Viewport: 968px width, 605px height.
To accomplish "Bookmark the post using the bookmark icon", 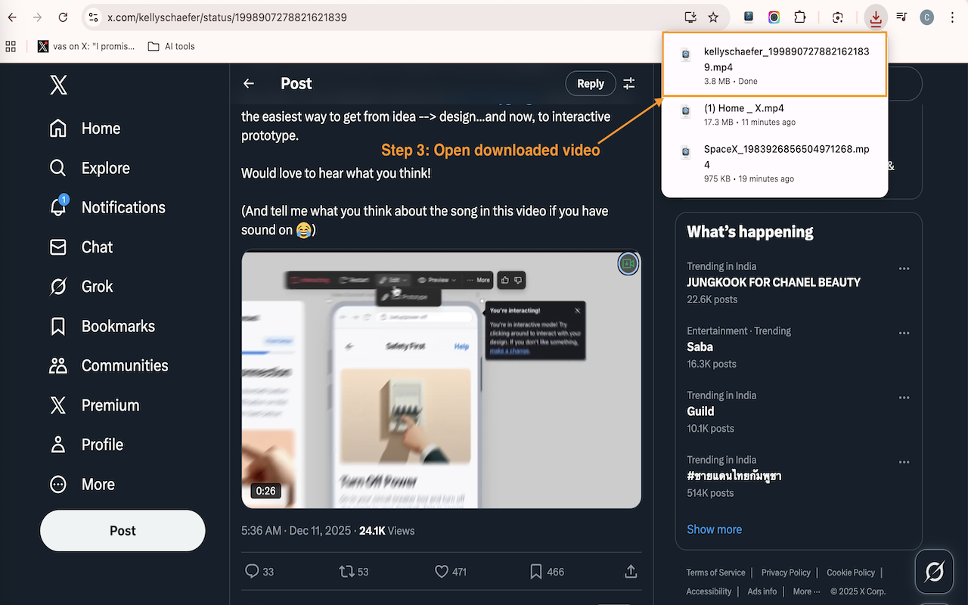I will [536, 572].
